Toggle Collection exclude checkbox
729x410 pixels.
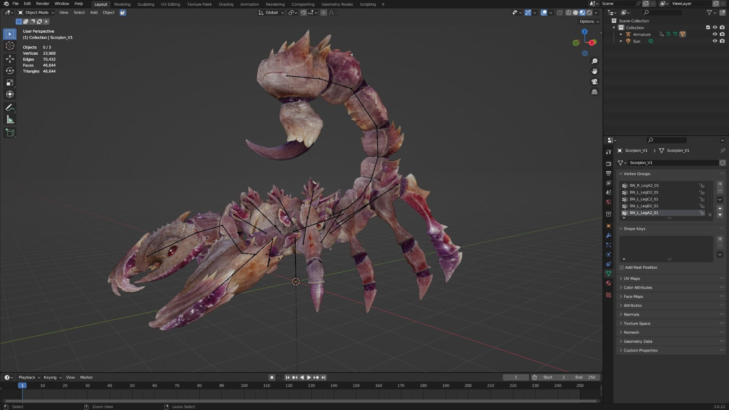coord(708,27)
